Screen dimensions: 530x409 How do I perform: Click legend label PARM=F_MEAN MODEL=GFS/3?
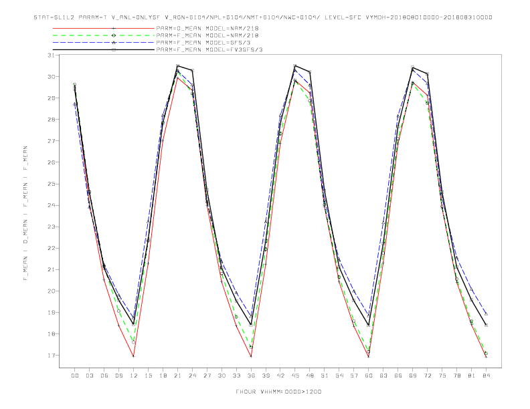pyautogui.click(x=203, y=43)
